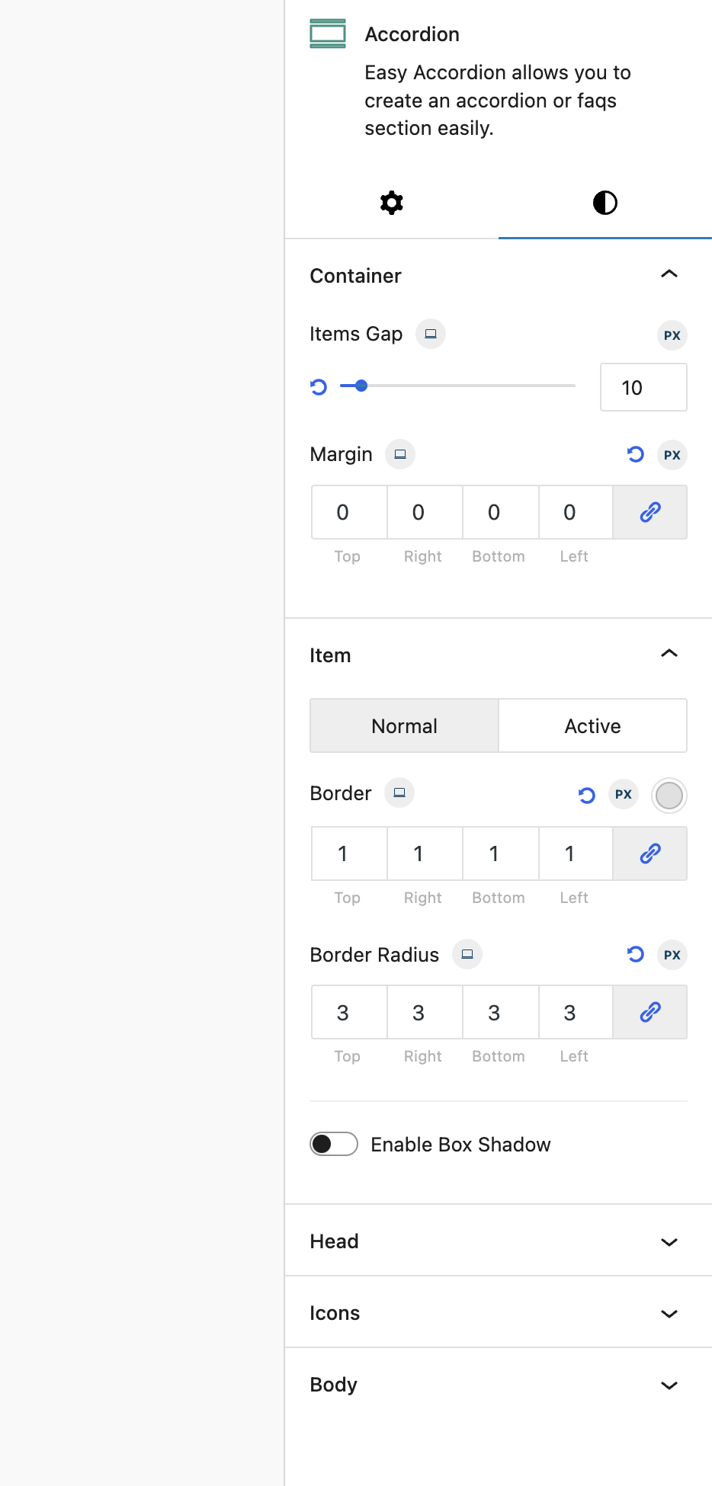Unlink the Border width sides

click(650, 853)
